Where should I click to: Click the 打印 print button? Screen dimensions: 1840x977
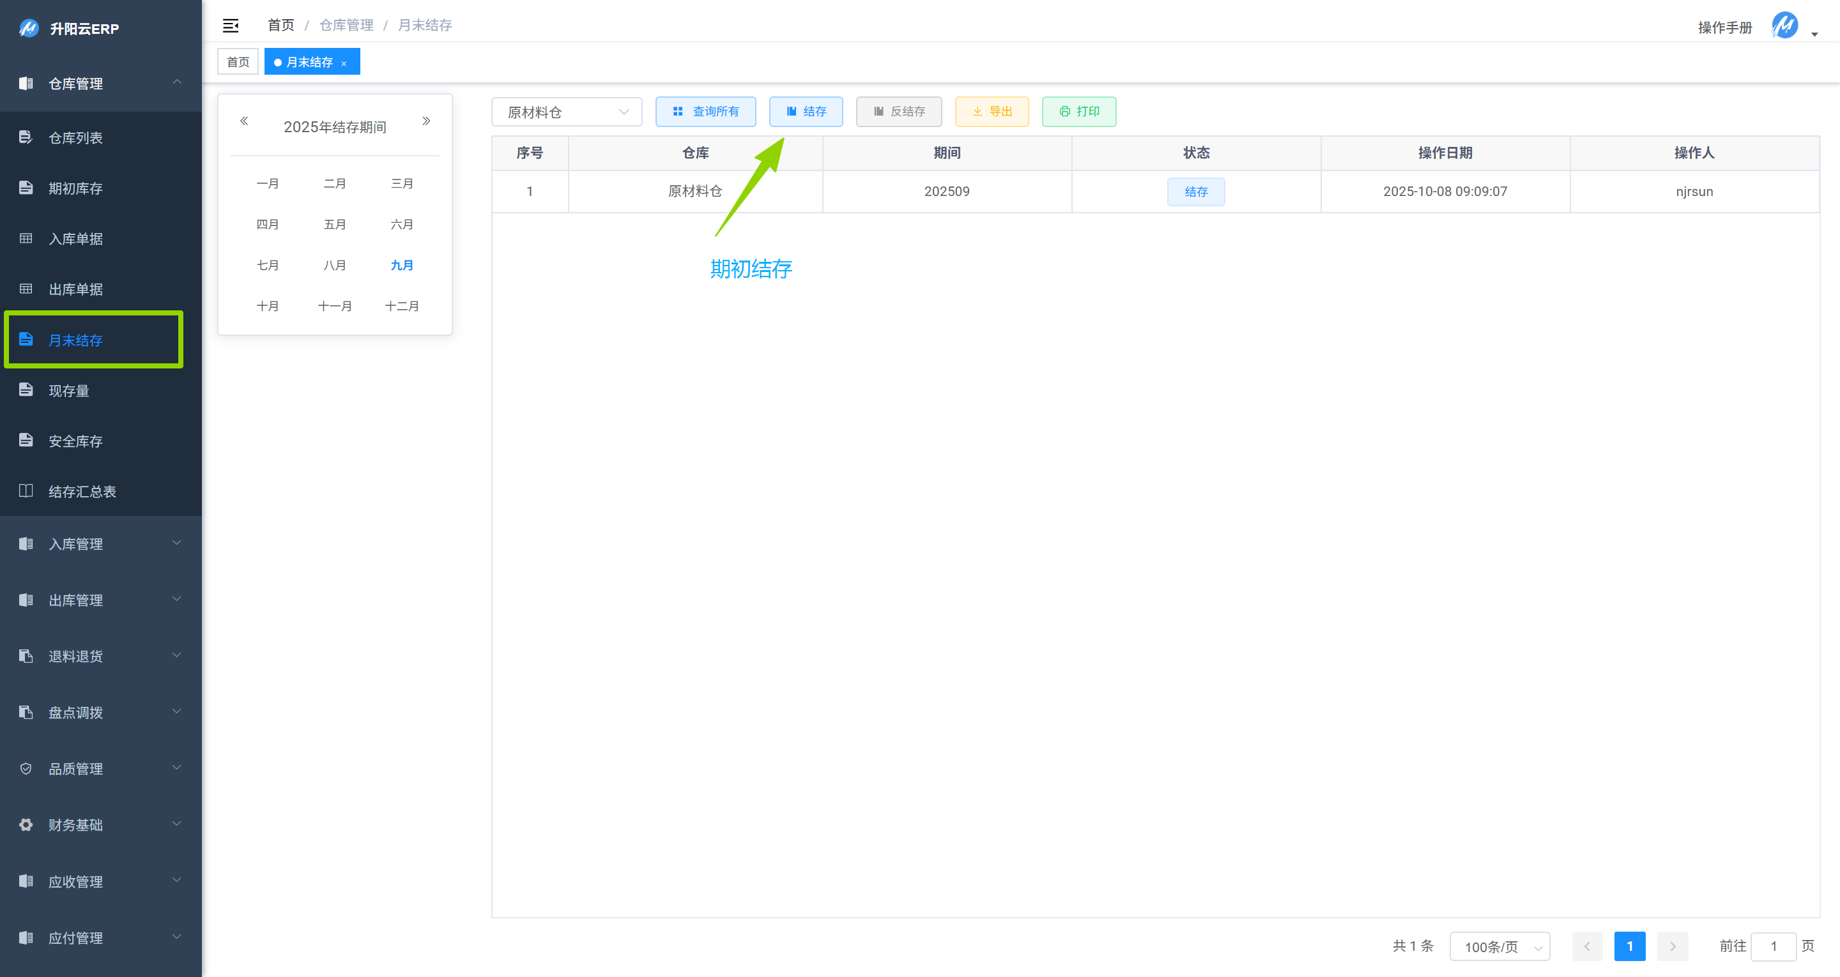[x=1078, y=111]
